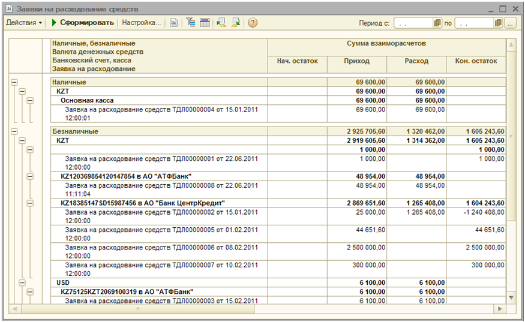Image resolution: width=525 pixels, height=322 pixels.
Task: Collapse the Основная касса subgroup
Action: point(30,100)
